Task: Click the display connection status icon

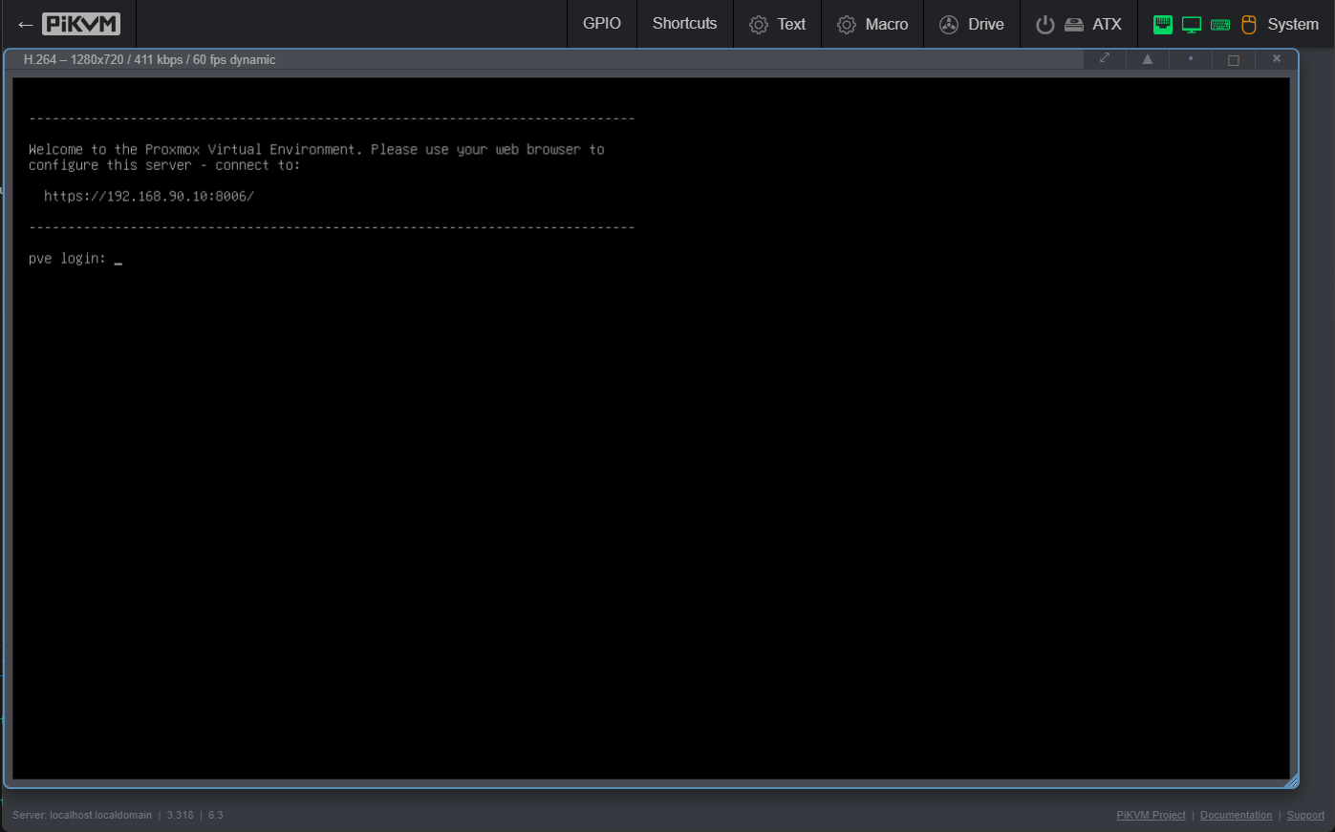Action: (x=1191, y=24)
